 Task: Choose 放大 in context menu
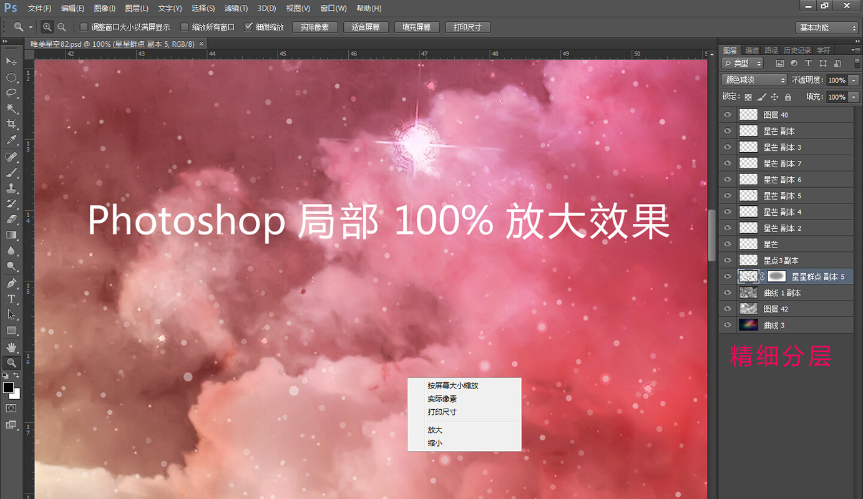pyautogui.click(x=435, y=430)
